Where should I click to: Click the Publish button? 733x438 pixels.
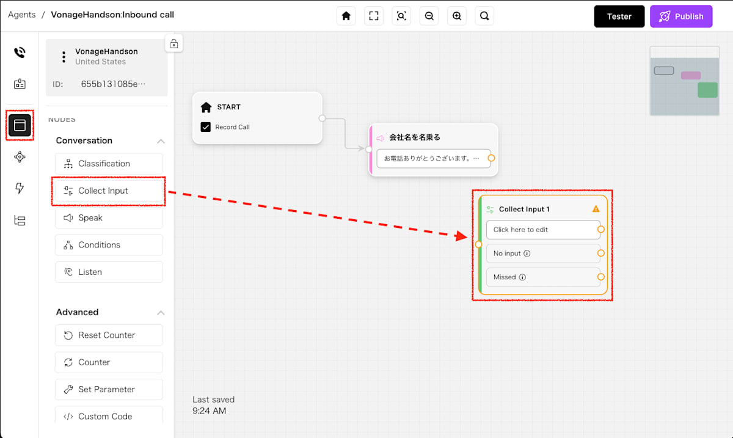coord(680,16)
